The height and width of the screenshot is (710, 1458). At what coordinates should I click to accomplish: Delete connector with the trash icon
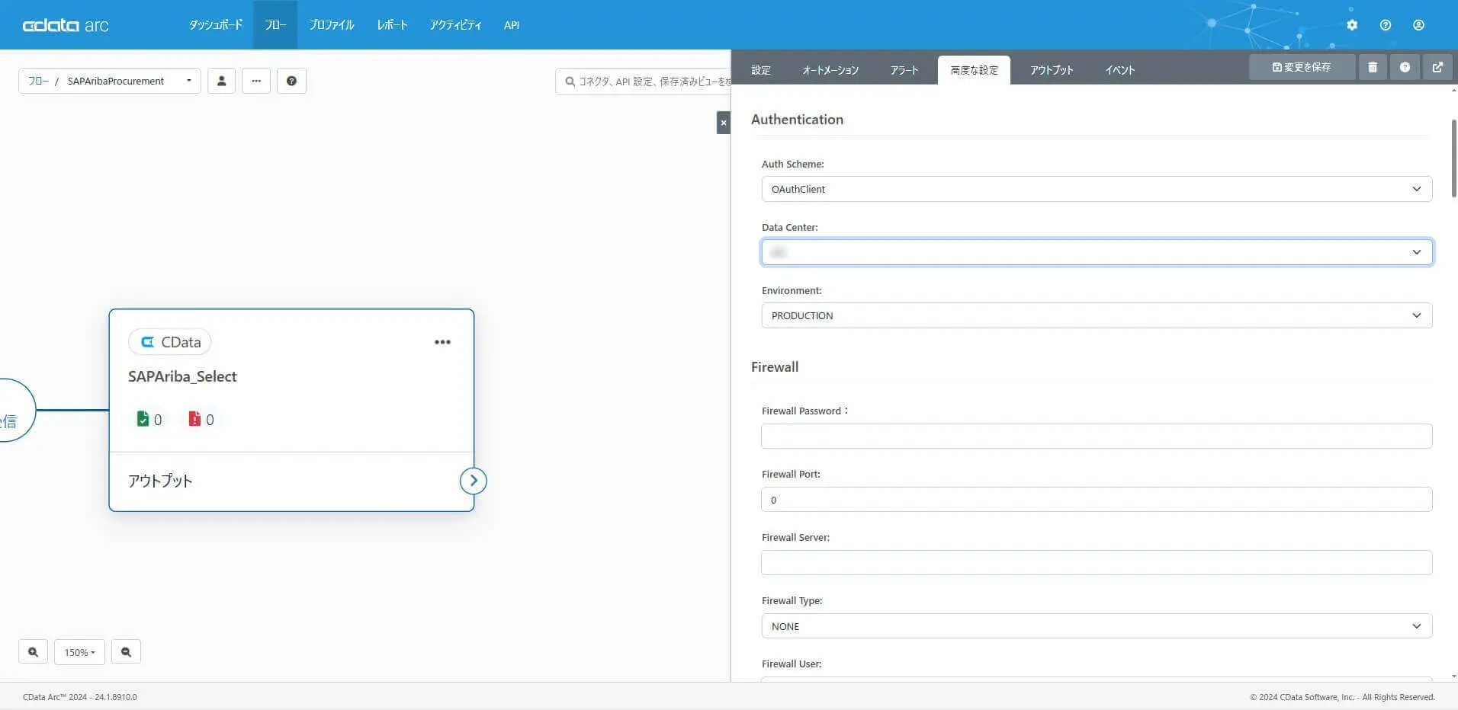pos(1373,67)
